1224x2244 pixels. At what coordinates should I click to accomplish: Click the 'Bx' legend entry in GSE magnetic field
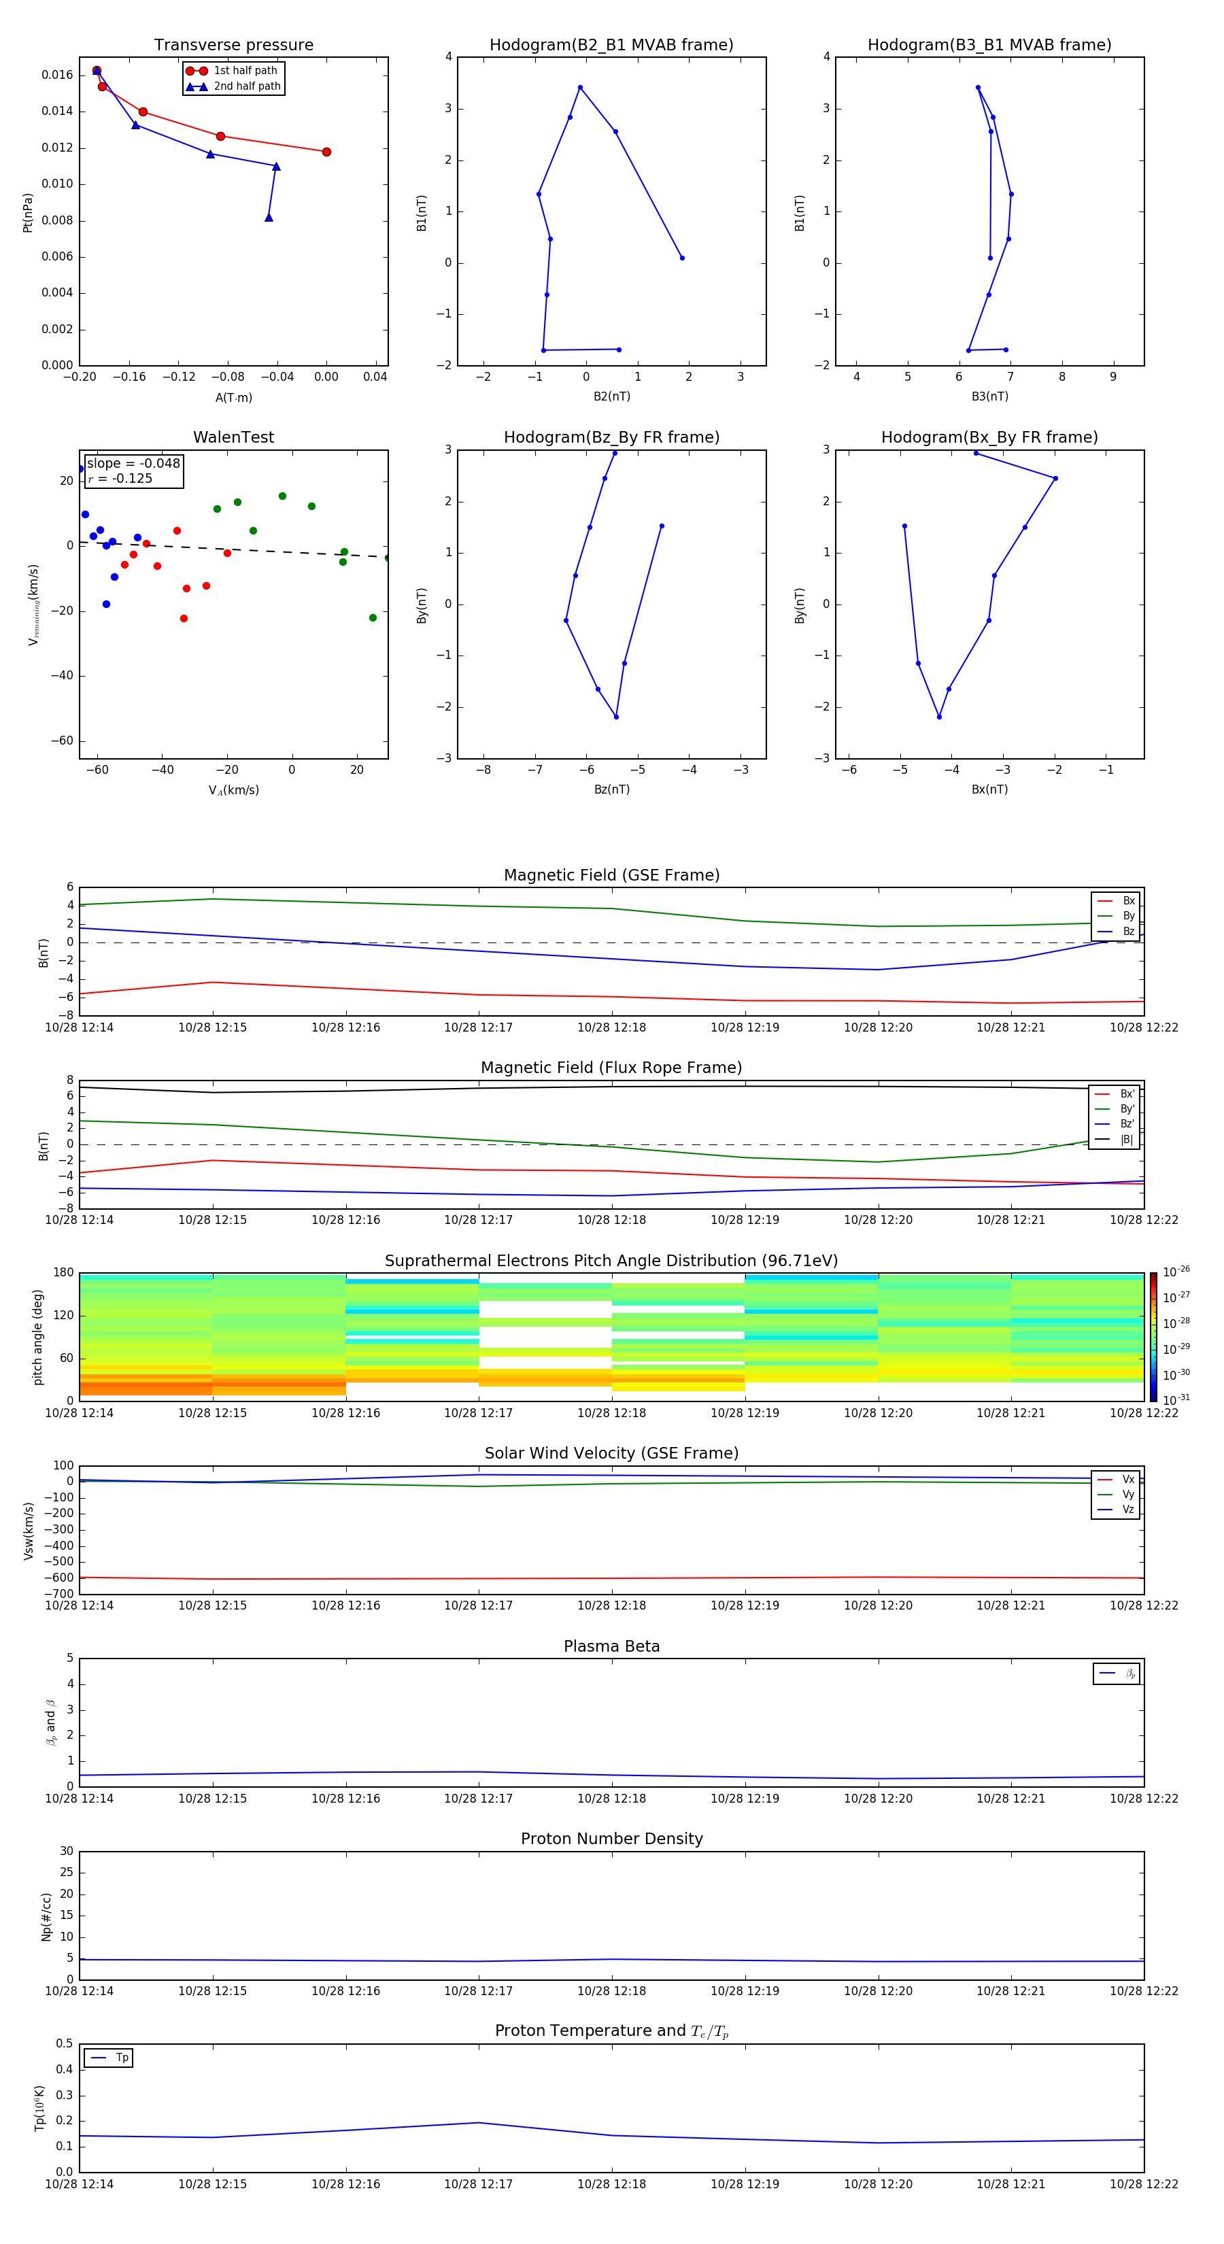[1116, 902]
